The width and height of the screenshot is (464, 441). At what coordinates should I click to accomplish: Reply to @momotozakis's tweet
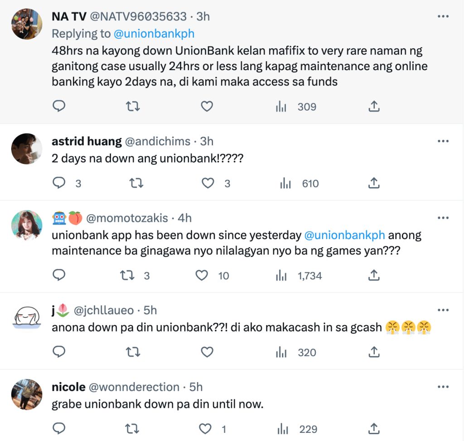tap(59, 275)
